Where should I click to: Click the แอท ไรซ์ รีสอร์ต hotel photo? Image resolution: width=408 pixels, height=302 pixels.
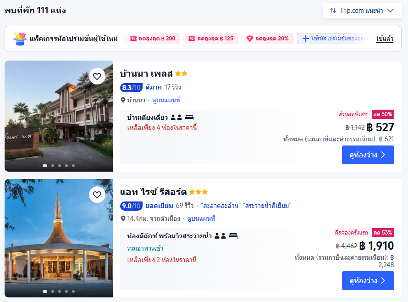[x=59, y=238]
